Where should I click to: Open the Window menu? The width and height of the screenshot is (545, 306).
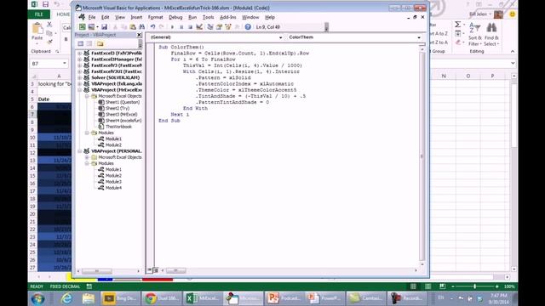(250, 17)
